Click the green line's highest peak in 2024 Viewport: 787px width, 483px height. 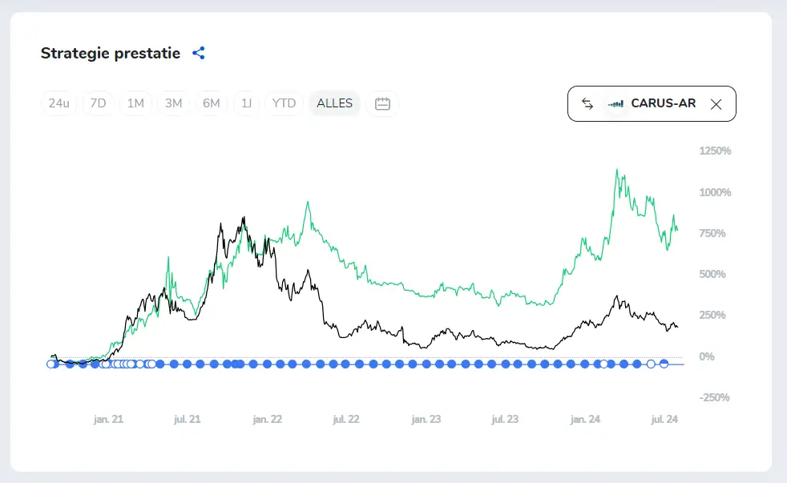pyautogui.click(x=617, y=170)
